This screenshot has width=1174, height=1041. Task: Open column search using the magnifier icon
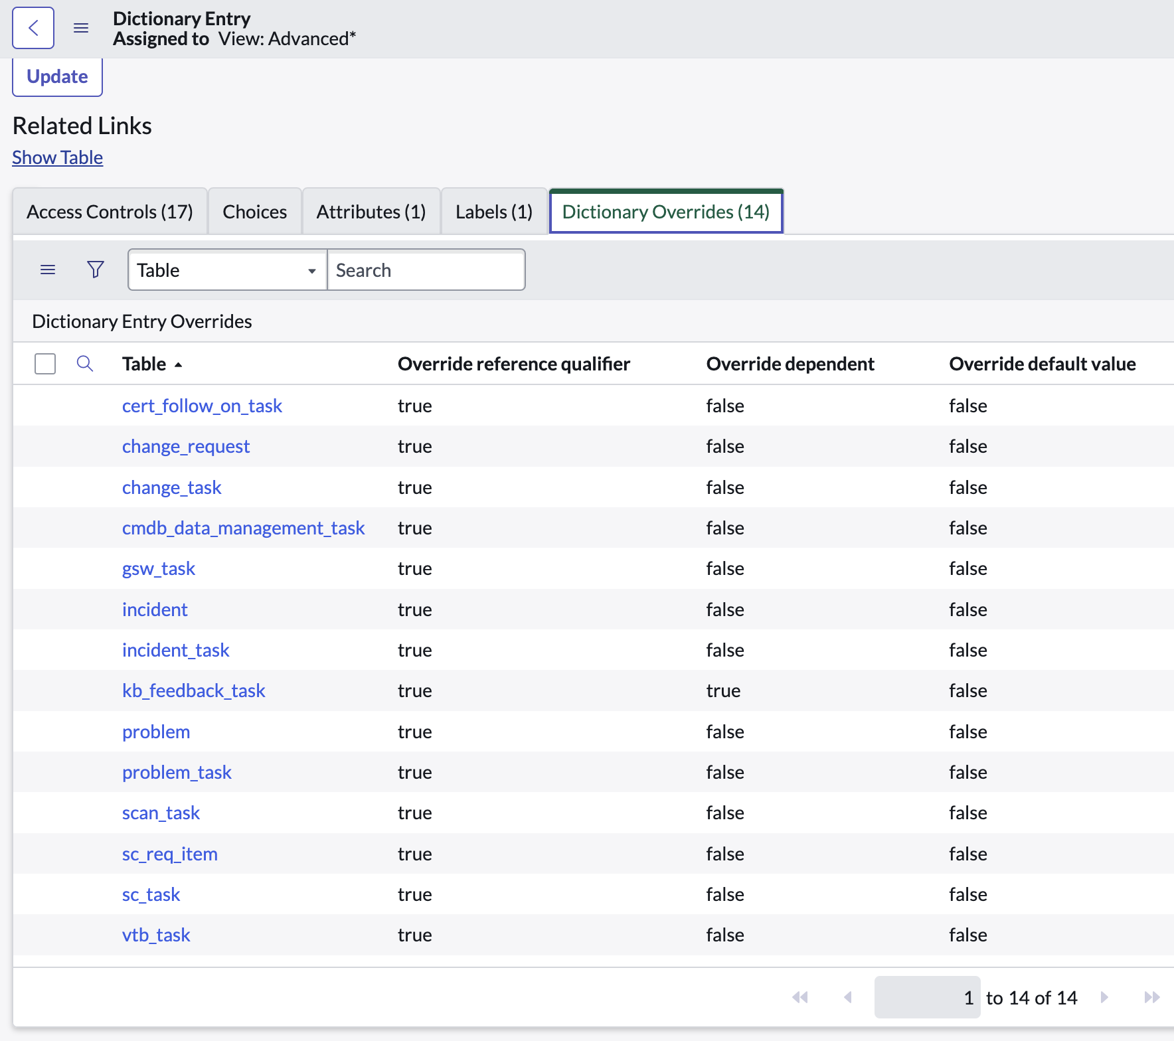point(84,364)
